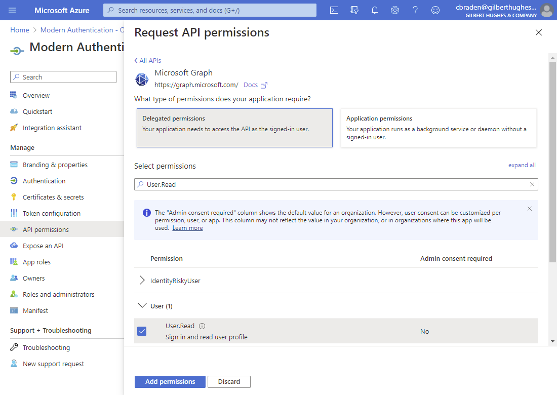Open the notifications bell
Viewport: 557px width, 395px height.
[374, 10]
